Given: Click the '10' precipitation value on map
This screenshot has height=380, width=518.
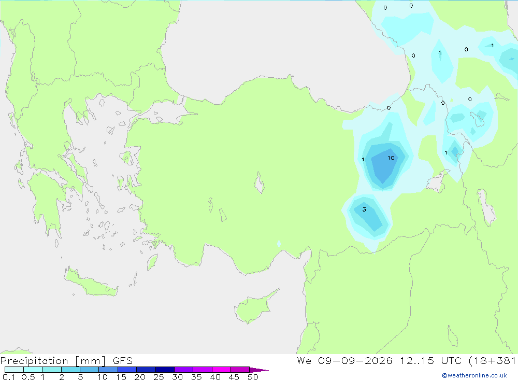Looking at the screenshot, I should 391,158.
